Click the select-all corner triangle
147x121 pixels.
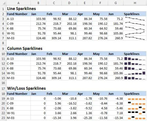click(4, 3)
